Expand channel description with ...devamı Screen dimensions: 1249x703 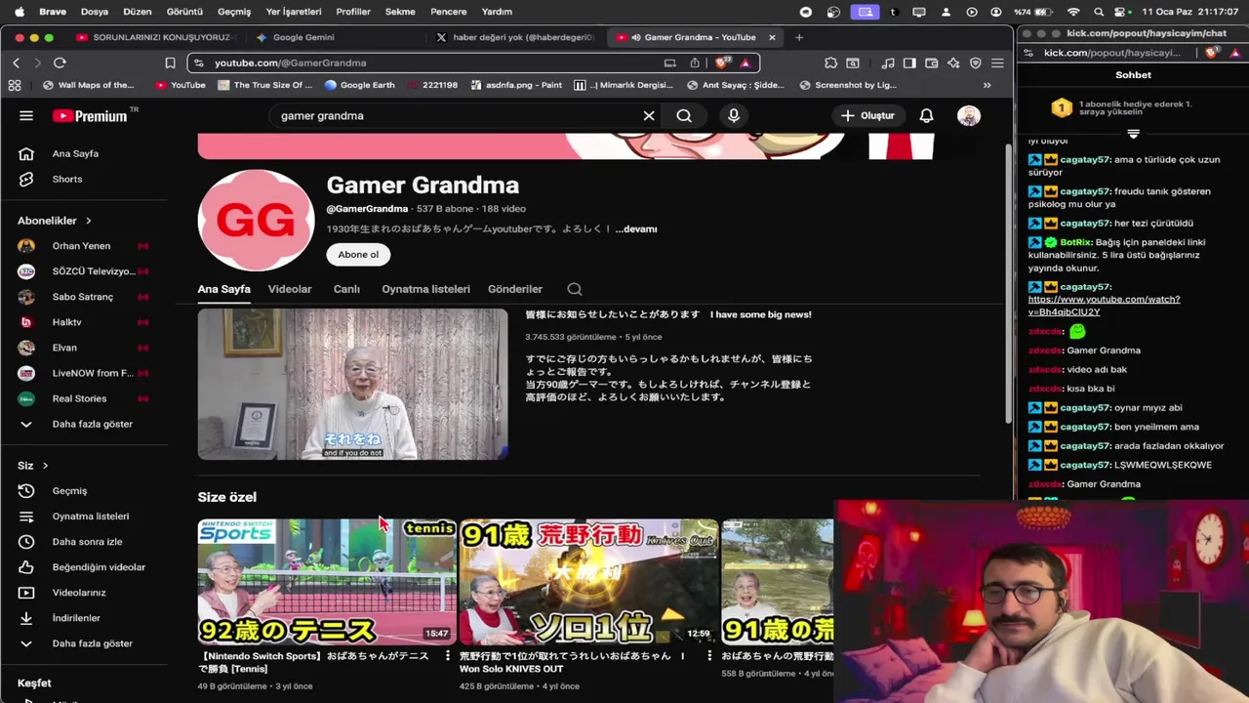(636, 229)
